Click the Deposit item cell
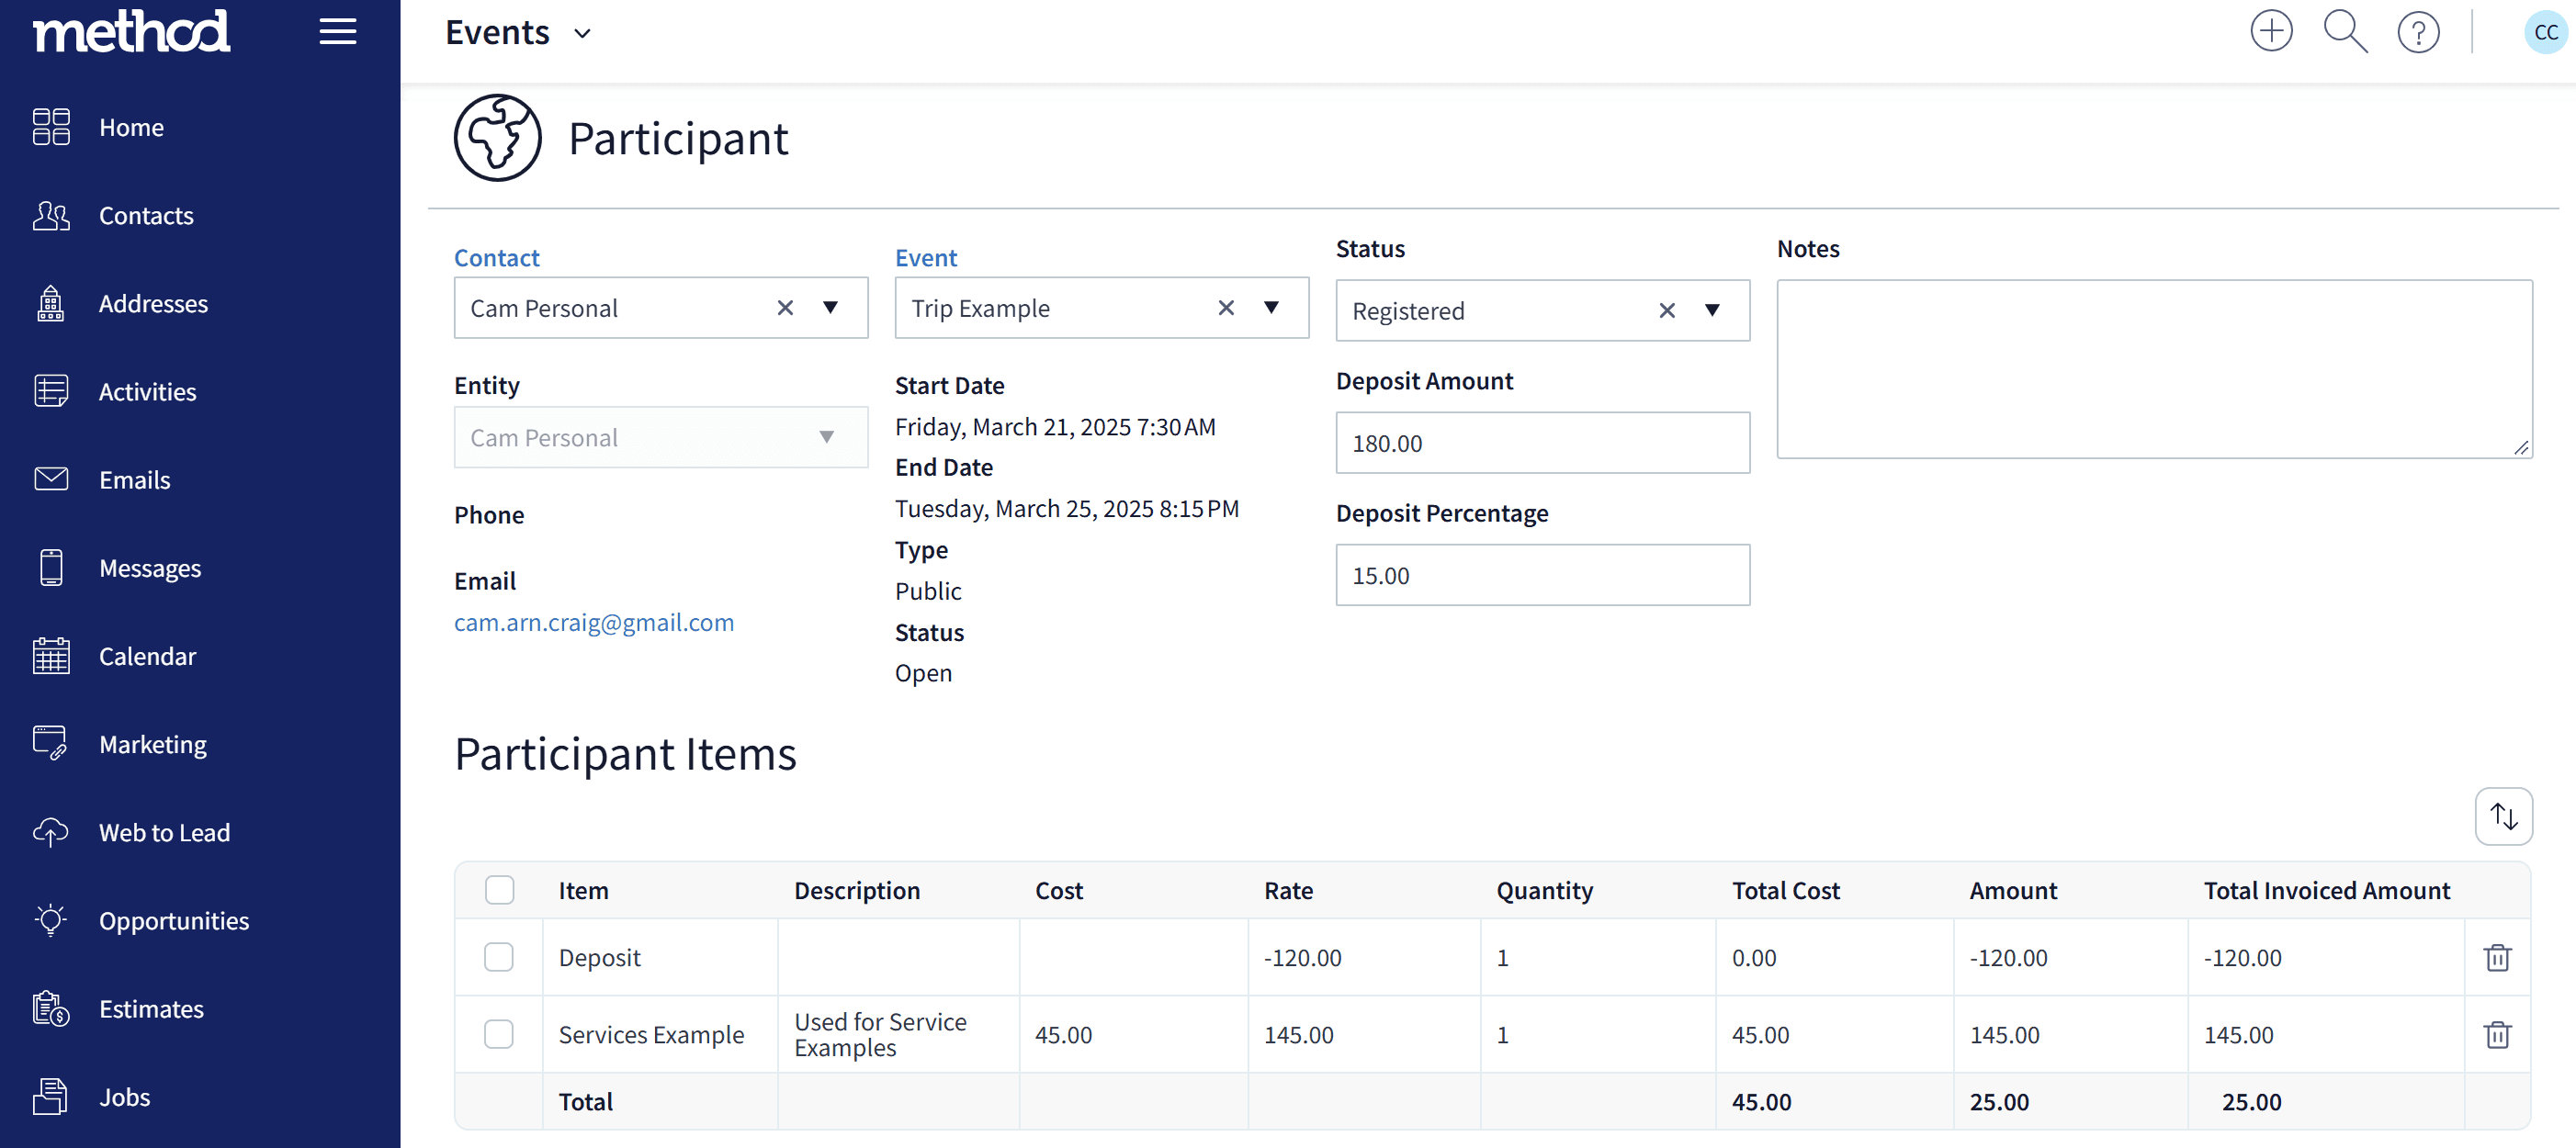Image resolution: width=2576 pixels, height=1148 pixels. [x=660, y=957]
